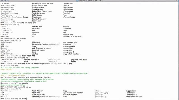The image size is (179, 100).
Task: Select the Japanese-named .rtf file
Action: tap(72, 36)
